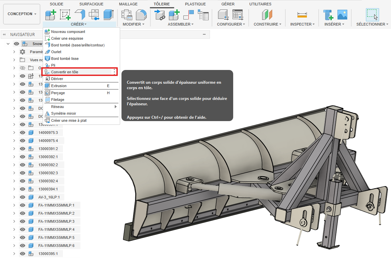
Task: Toggle visibility of AV-3_16LP:1
Action: [23, 197]
